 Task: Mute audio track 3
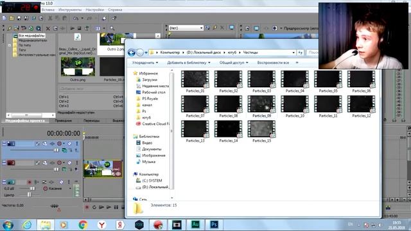pyautogui.click(x=62, y=182)
